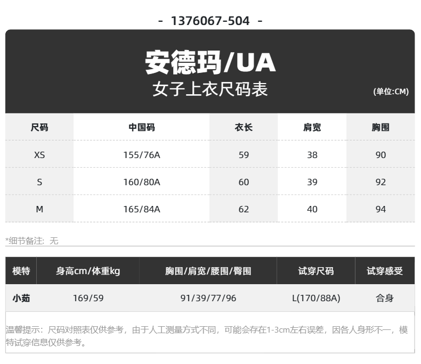This screenshot has width=421, height=364.
Task: Select the M size cell
Action: [39, 209]
